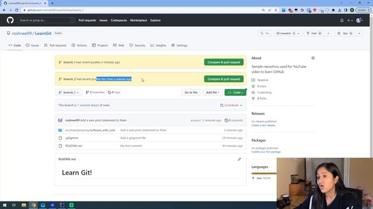The width and height of the screenshot is (373, 209).
Task: Click the Unwatch button
Action: pyautogui.click(x=287, y=34)
